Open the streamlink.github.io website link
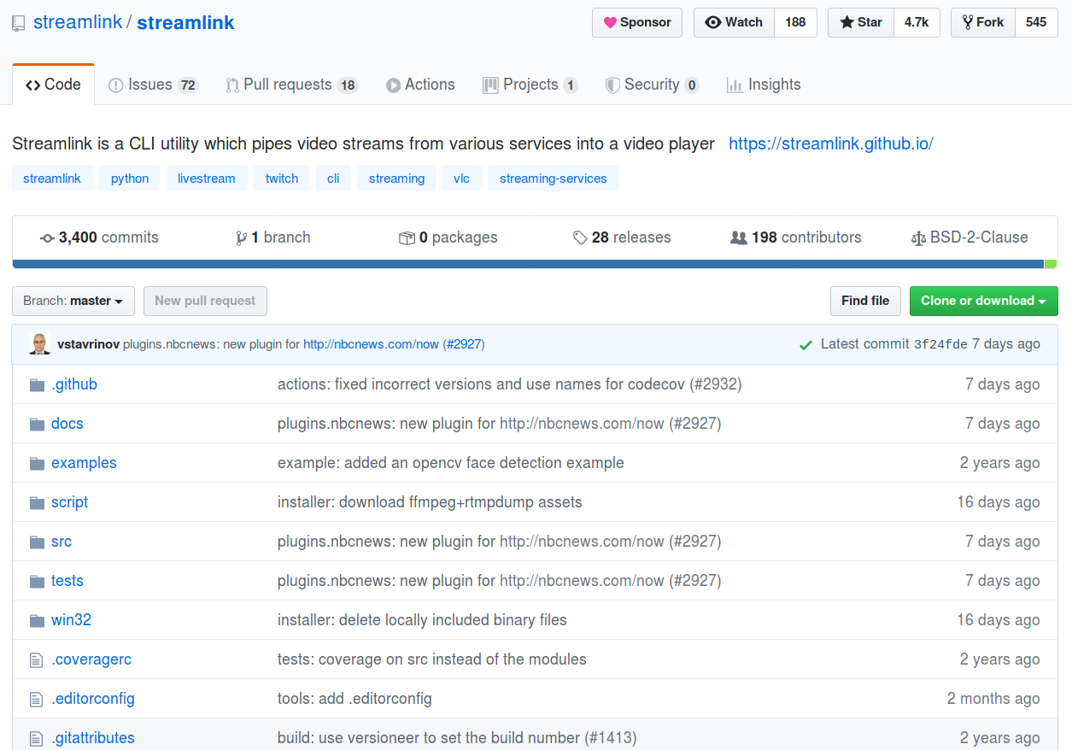 pyautogui.click(x=831, y=144)
